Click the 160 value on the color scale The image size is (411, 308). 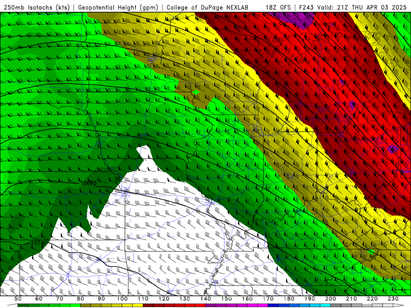[247, 299]
